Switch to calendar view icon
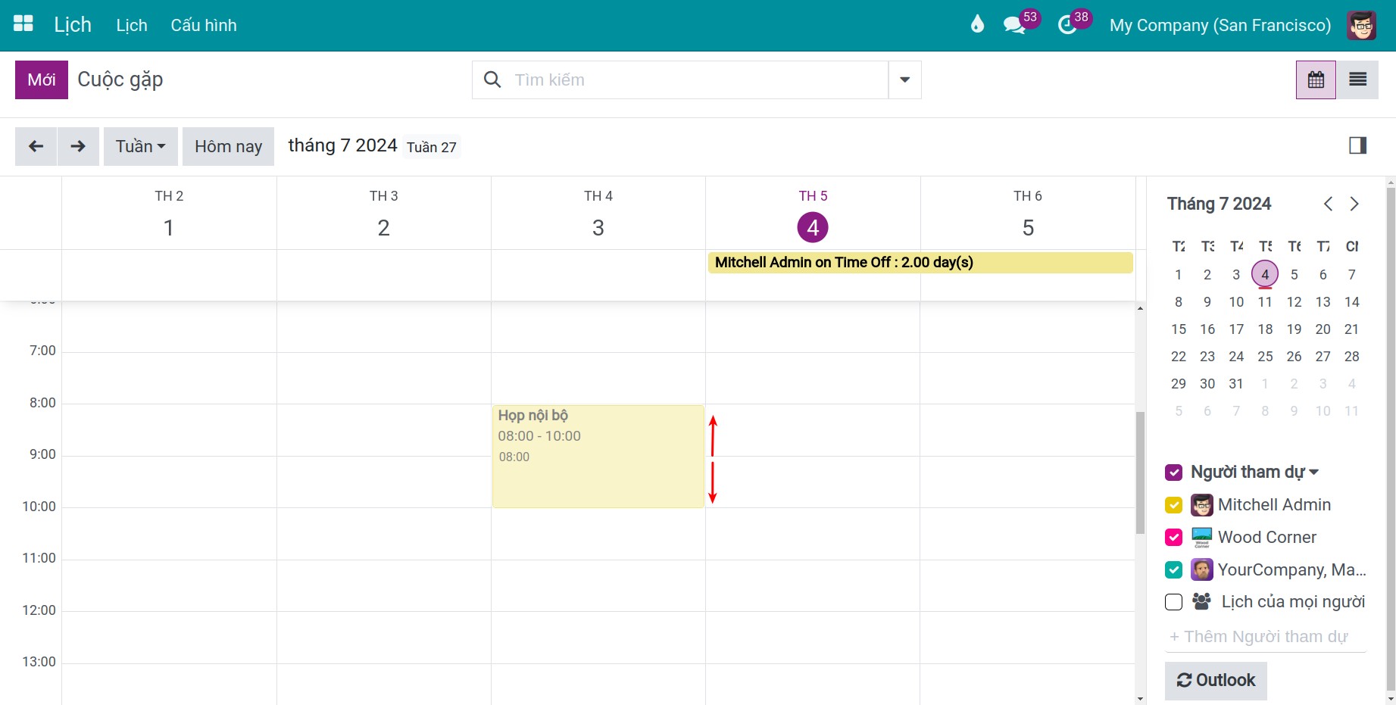1396x705 pixels. [1316, 80]
